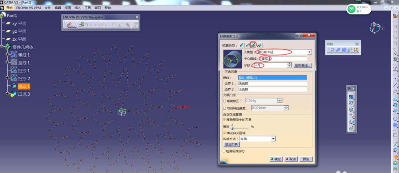
Task: Click the dialog help question-mark button
Action: click(x=298, y=35)
